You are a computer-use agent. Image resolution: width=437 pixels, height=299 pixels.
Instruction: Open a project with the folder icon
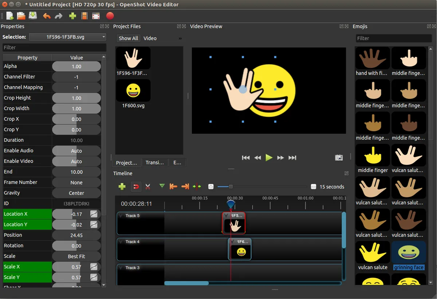pos(21,16)
